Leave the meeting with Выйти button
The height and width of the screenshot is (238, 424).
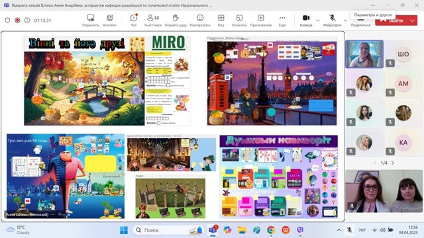pyautogui.click(x=392, y=20)
